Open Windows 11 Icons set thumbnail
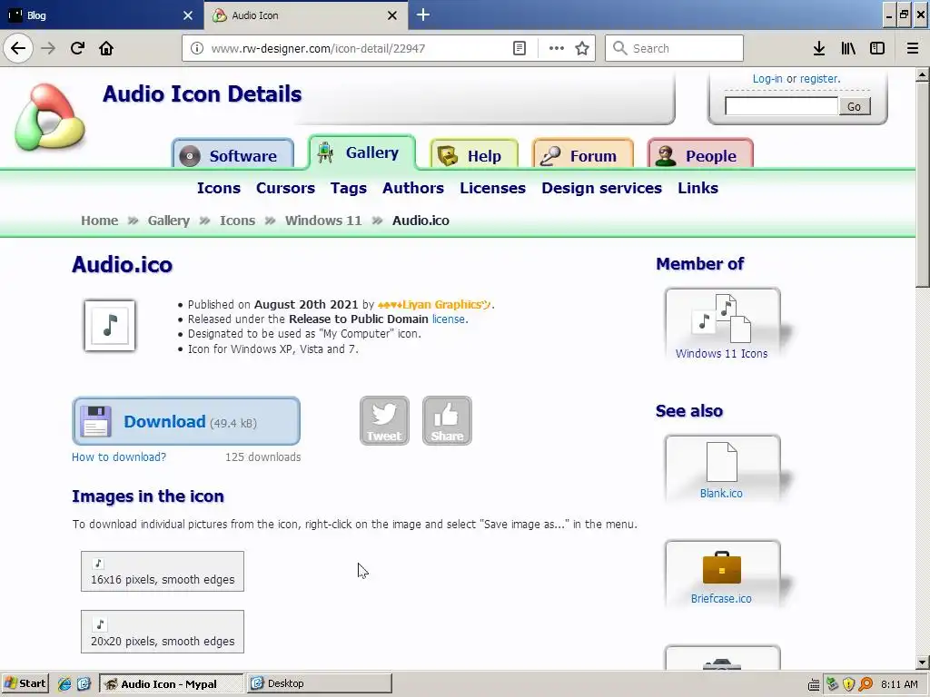Viewport: 930px width, 697px height. (x=722, y=325)
